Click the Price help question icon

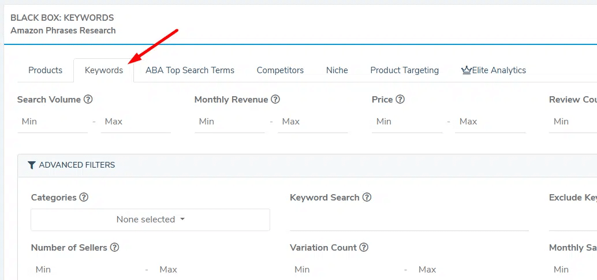400,99
